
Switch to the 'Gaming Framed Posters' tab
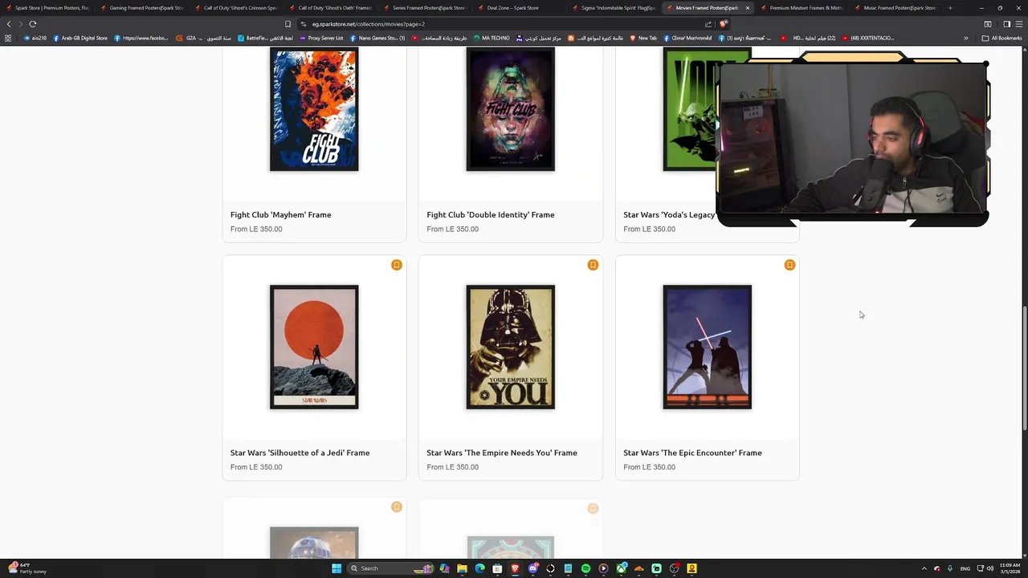tap(142, 8)
